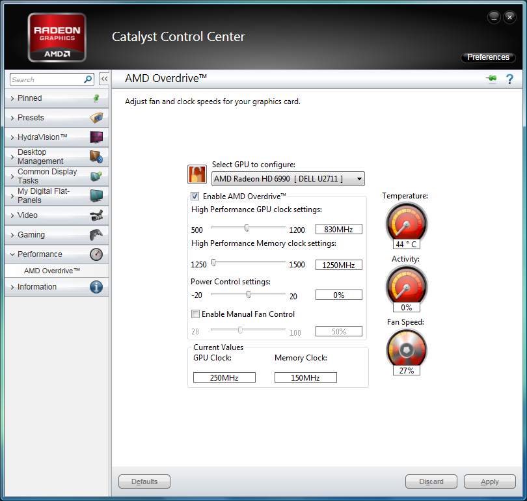The image size is (527, 501).
Task: Click the Desktop Management icon
Action: [96, 157]
